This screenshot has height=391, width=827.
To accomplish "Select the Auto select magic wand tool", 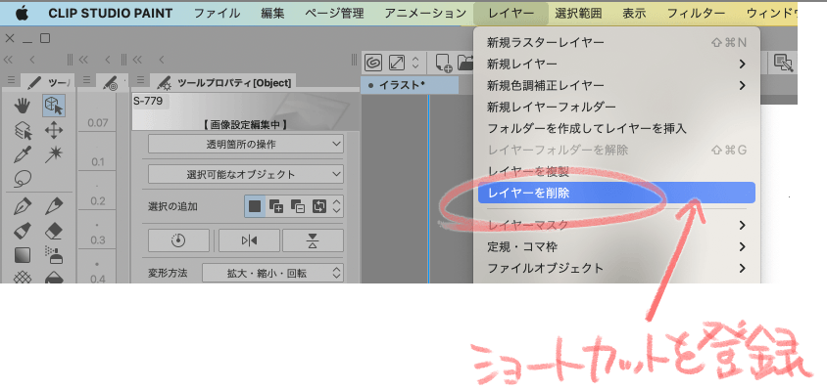I will [54, 154].
